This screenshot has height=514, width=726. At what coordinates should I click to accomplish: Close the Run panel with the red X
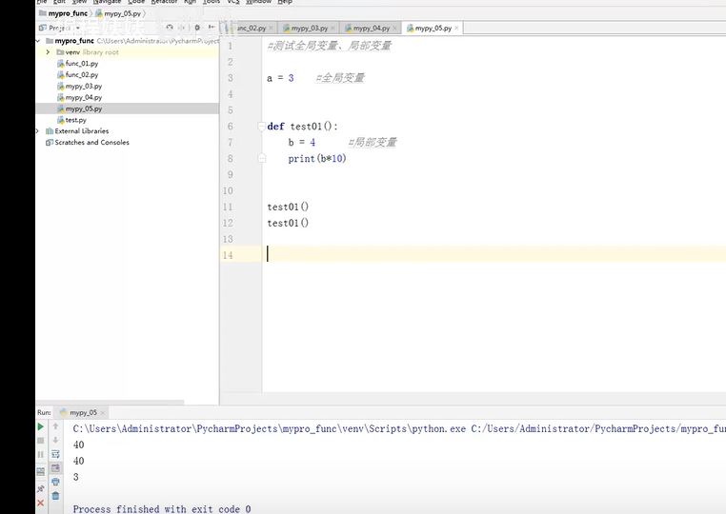pyautogui.click(x=41, y=503)
